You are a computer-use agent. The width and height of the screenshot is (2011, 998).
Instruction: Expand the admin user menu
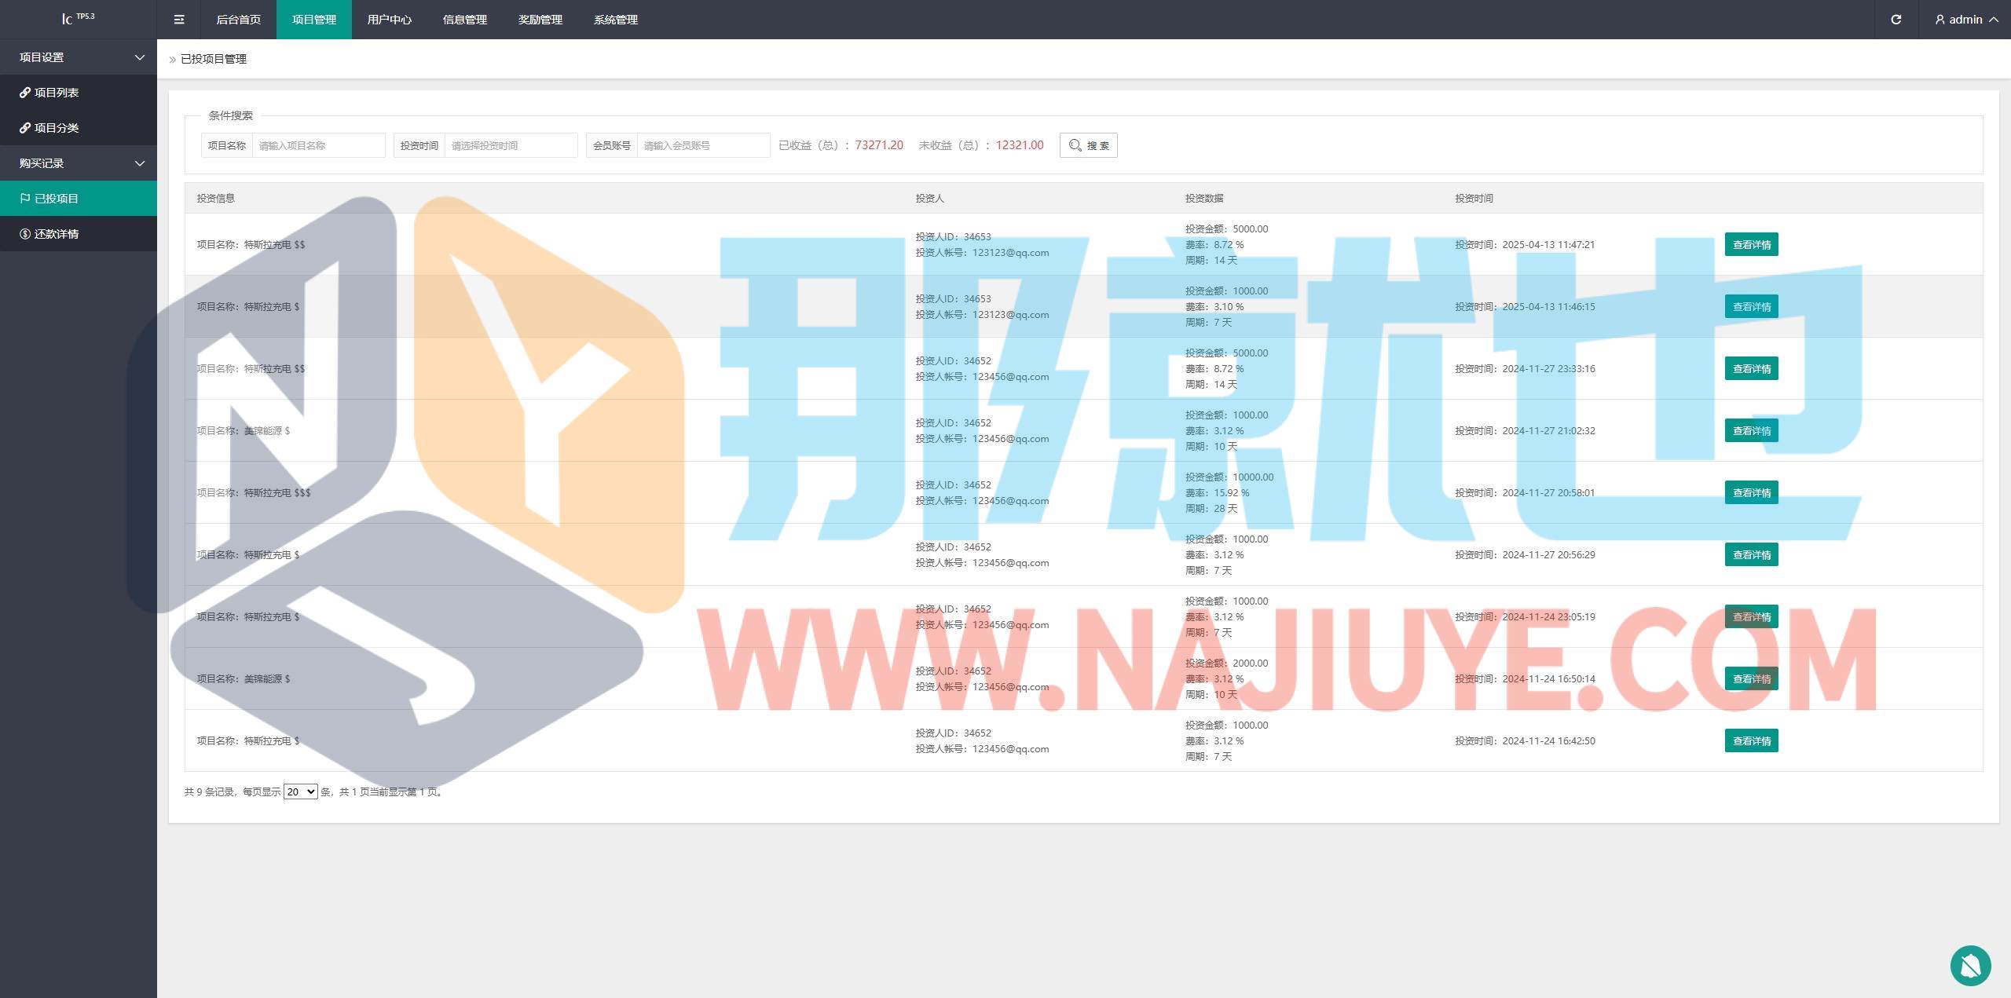tap(1966, 20)
